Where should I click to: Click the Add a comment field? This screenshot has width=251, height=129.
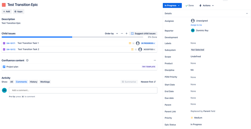[x=83, y=90]
